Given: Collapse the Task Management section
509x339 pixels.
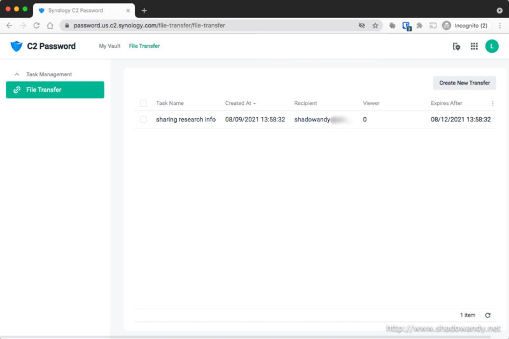Looking at the screenshot, I should pos(17,74).
